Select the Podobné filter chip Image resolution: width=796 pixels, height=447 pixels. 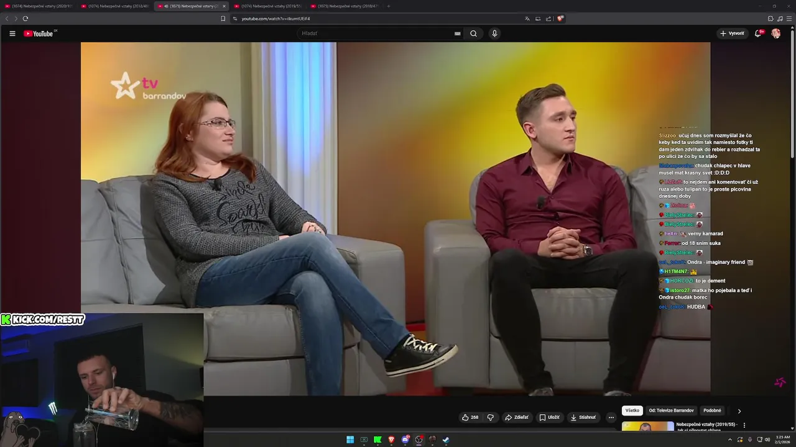click(712, 410)
